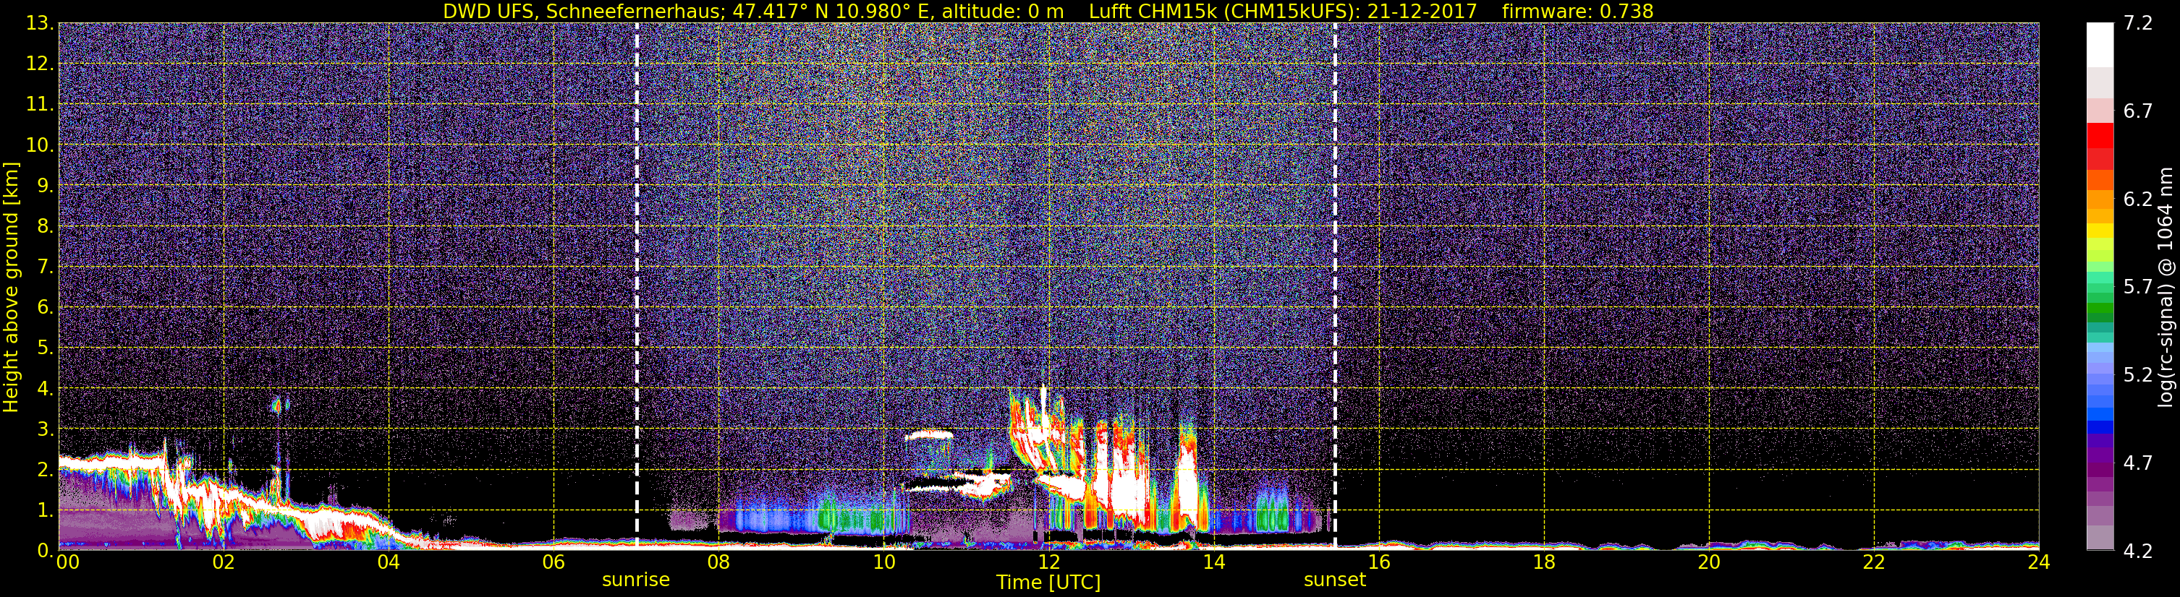
Task: Click the colorbar tick value '6.2'
Action: [x=2138, y=199]
